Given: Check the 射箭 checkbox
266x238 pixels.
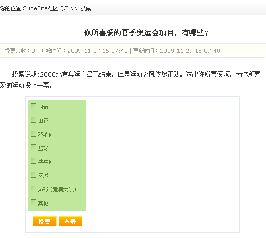Looking at the screenshot, I should tap(33, 106).
